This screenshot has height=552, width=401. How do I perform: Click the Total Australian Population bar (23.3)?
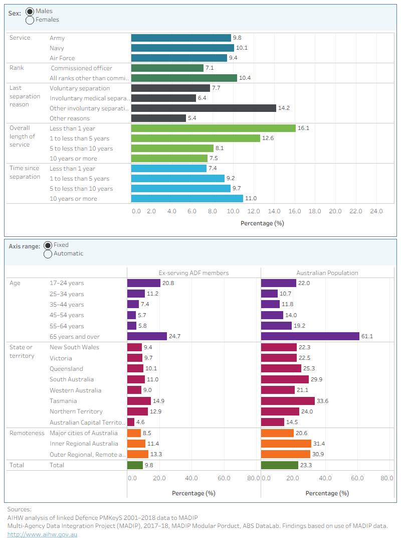(x=280, y=465)
